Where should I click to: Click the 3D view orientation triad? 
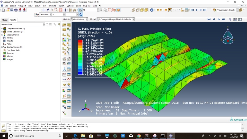coord(228,36)
